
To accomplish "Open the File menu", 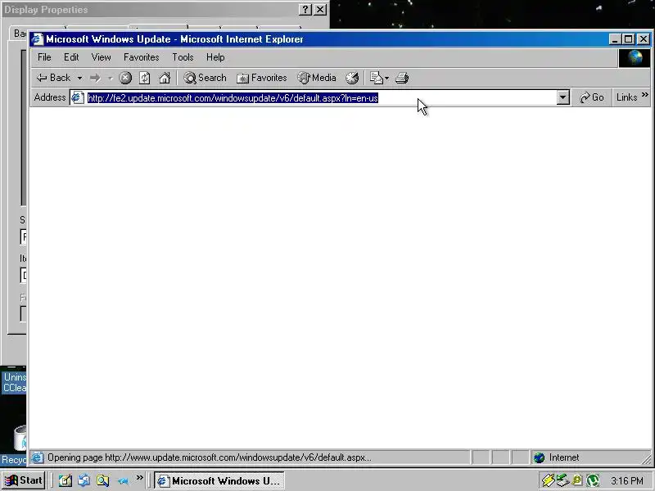I will tap(44, 57).
